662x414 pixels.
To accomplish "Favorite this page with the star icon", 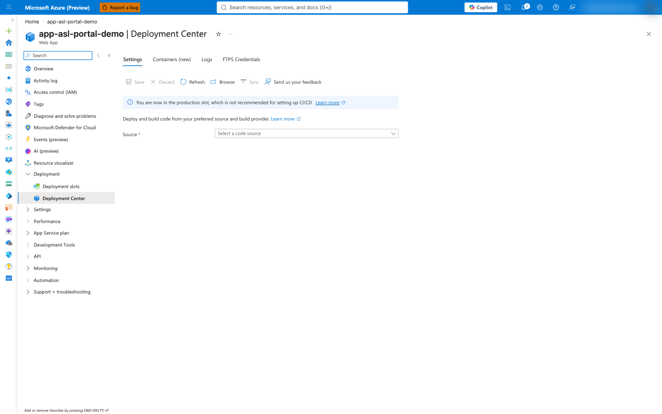I will click(218, 34).
